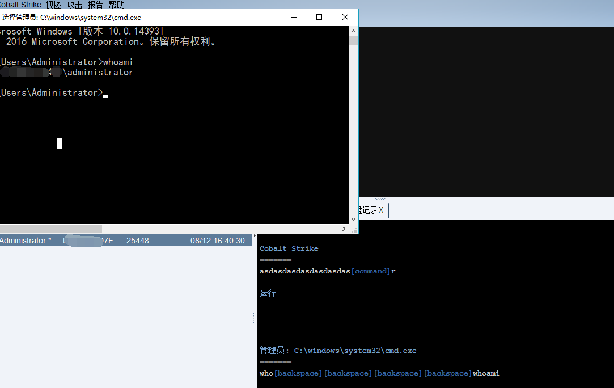
Task: Click the asdasdasdasdasdasdas[command]r log line
Action: [327, 271]
